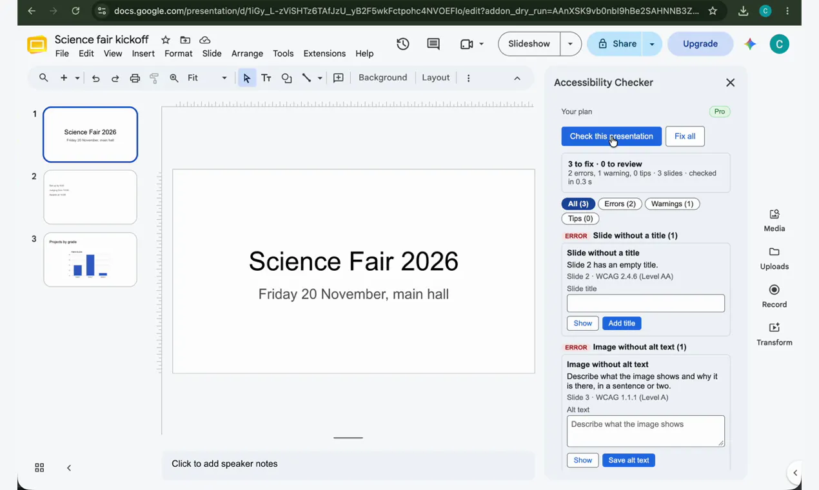
Task: Click the print icon
Action: [135, 78]
